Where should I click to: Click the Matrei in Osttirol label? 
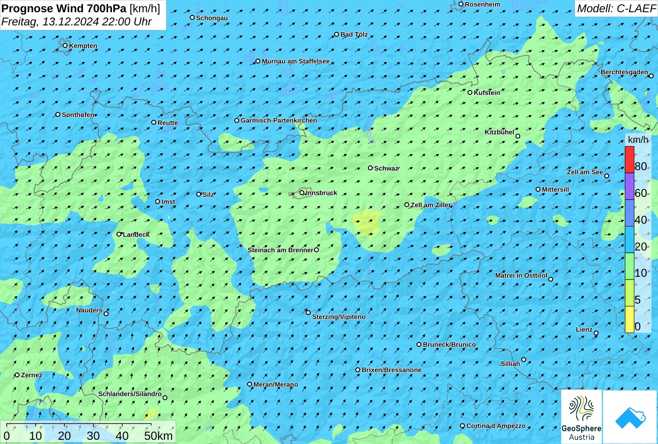tap(521, 275)
